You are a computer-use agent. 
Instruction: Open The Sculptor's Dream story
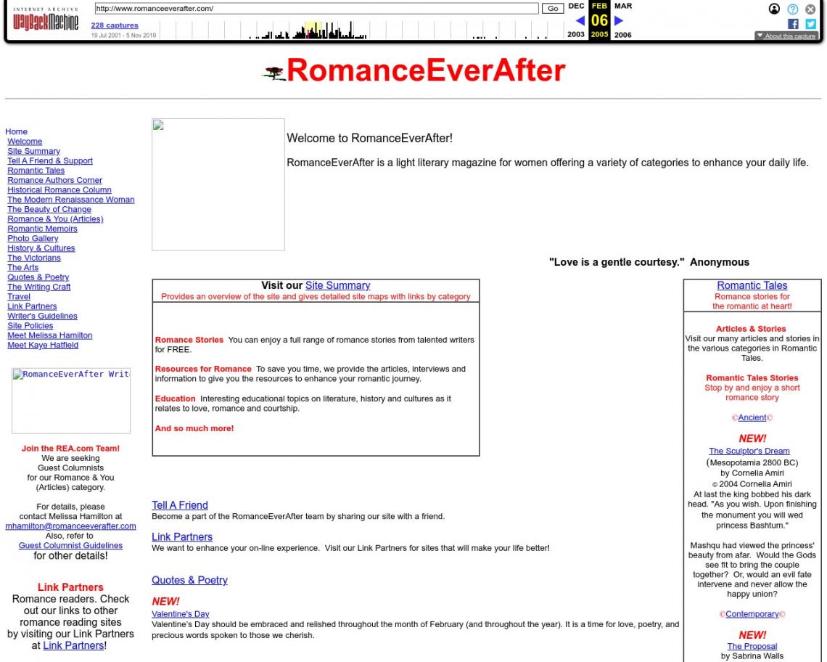click(x=749, y=451)
